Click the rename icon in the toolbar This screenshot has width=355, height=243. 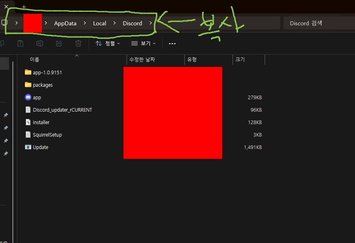pos(40,43)
